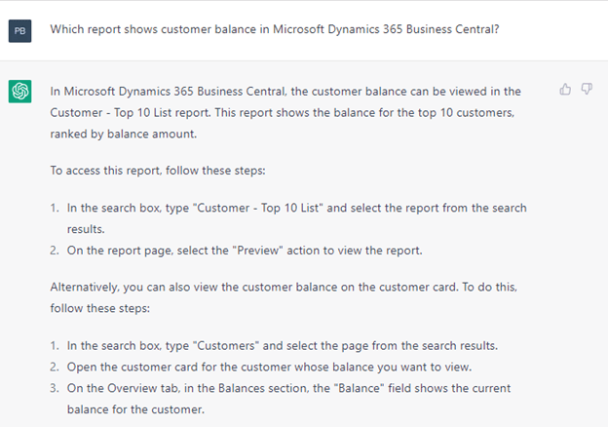Click the text "follow these steps:" below Alternatively
Screen dimensions: 608x427
coord(99,308)
